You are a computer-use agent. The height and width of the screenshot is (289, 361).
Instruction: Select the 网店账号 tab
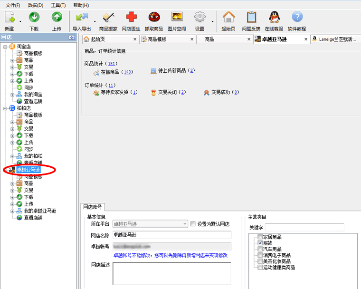tap(93, 207)
